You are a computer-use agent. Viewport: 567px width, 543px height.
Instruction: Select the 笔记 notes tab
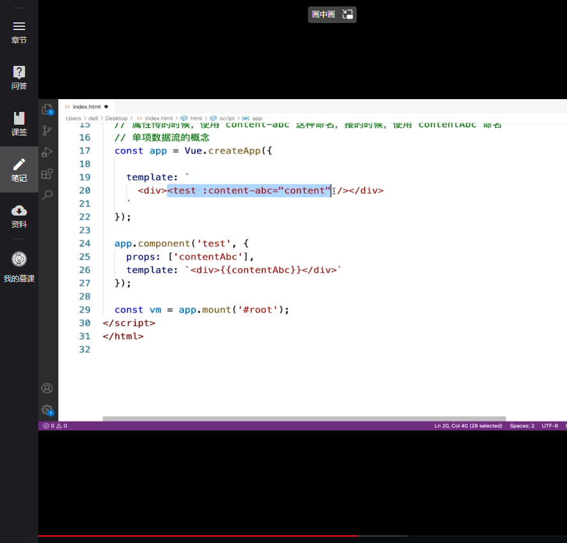(19, 170)
